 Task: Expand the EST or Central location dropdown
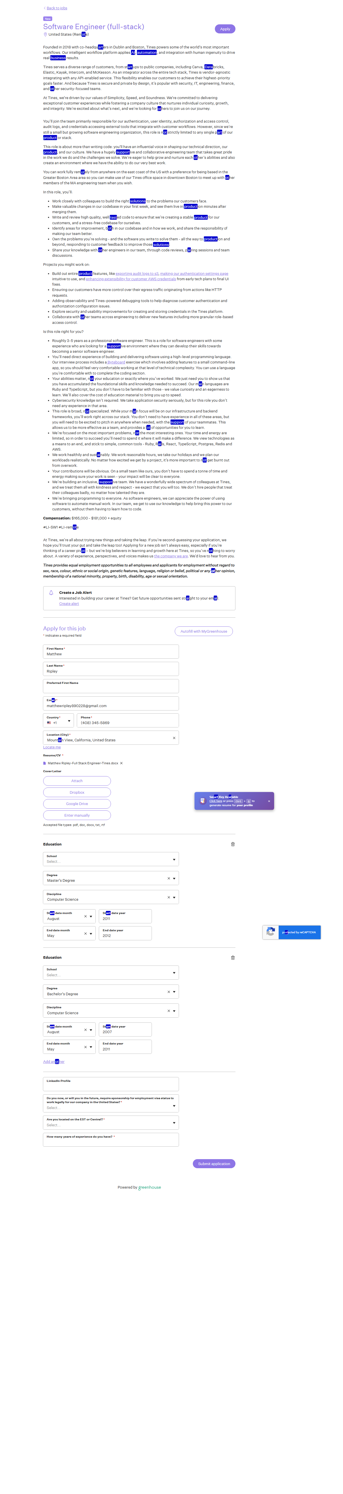[x=174, y=1123]
